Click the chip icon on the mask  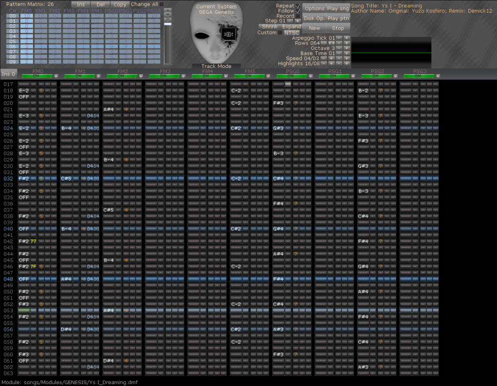228,34
